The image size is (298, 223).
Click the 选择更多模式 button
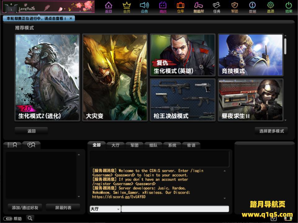point(271,131)
